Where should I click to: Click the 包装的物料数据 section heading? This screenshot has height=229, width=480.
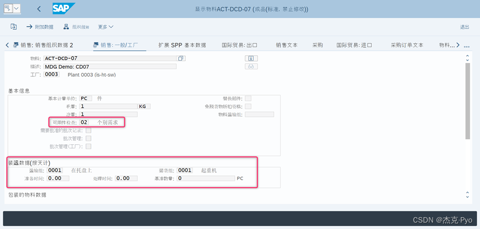[x=27, y=195]
